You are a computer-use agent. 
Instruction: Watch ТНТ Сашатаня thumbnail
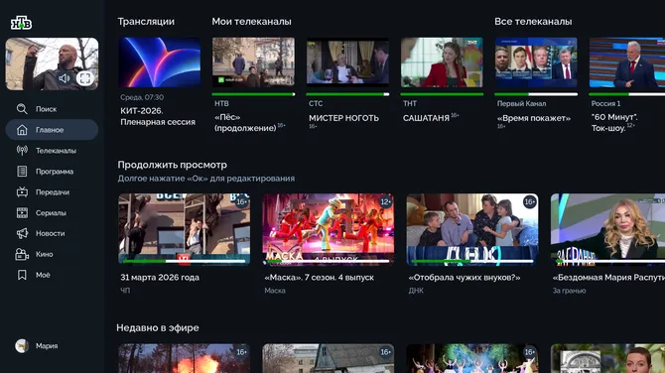442,62
